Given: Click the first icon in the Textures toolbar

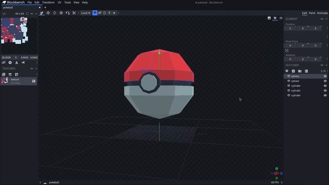Looking at the screenshot, I should point(4,75).
